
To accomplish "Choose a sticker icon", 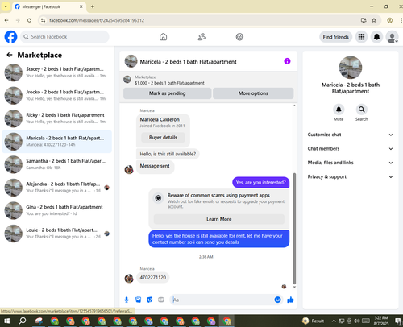I will point(150,300).
